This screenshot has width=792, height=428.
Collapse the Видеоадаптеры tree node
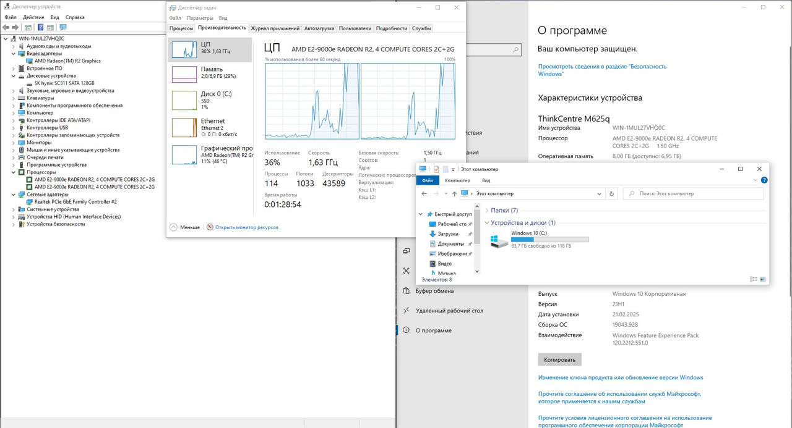click(x=14, y=54)
